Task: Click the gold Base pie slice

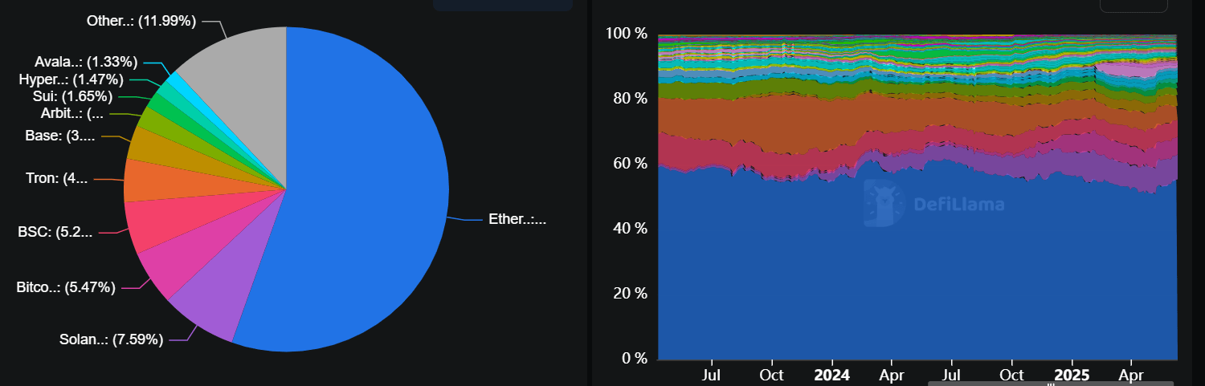Action: click(x=148, y=146)
